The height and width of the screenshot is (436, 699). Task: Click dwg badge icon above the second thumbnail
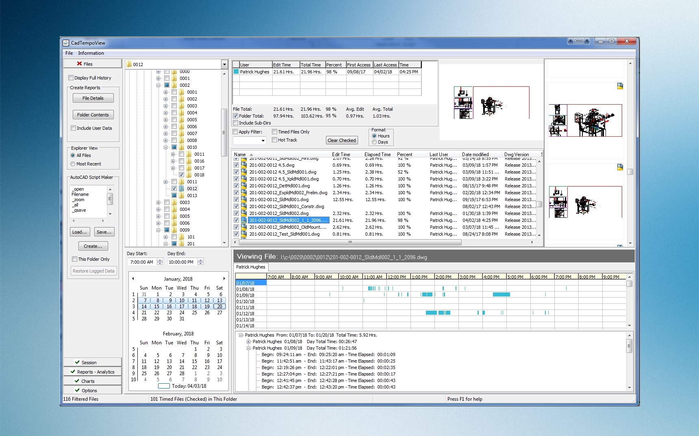620,167
